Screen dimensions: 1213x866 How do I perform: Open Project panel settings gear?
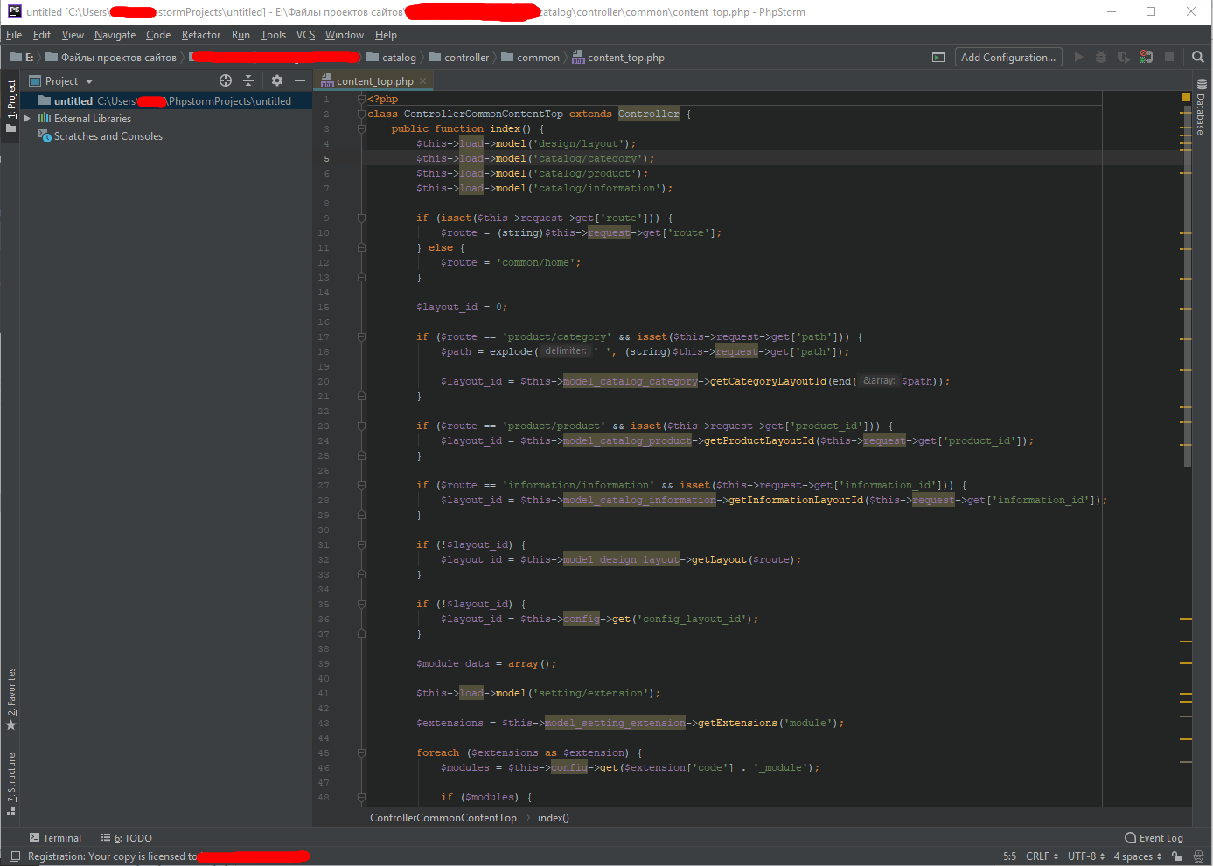point(277,80)
